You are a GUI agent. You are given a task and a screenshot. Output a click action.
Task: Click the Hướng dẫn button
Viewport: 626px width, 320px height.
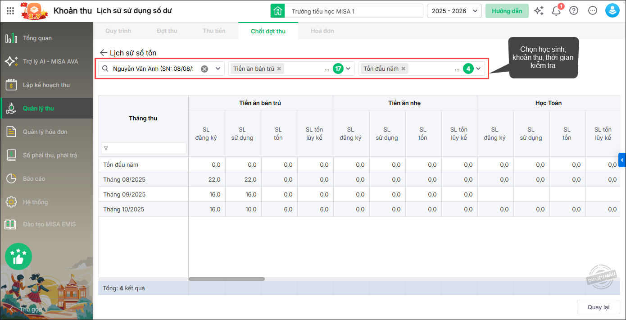(507, 11)
